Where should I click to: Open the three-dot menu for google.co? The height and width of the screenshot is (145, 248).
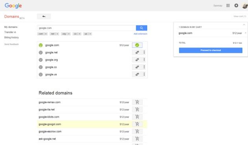click(144, 67)
